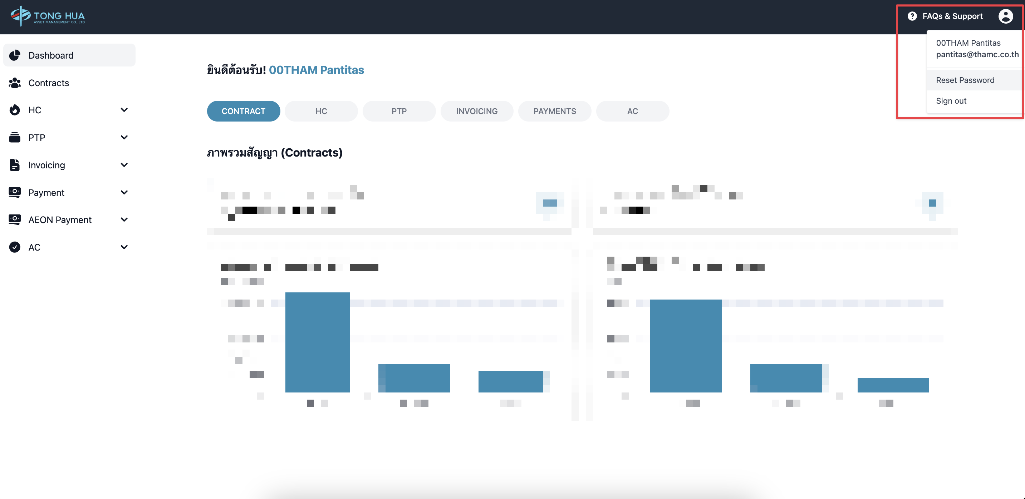Open the FAQs & Support link

coord(952,16)
